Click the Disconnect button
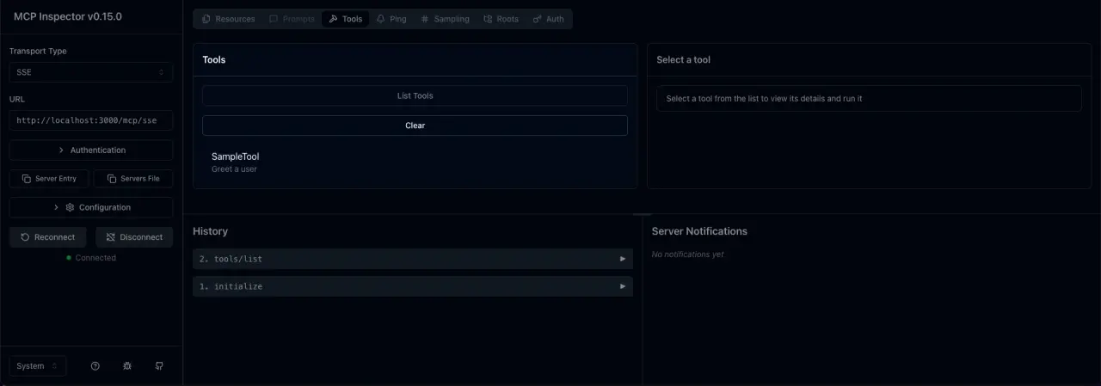The width and height of the screenshot is (1101, 386). [x=134, y=237]
